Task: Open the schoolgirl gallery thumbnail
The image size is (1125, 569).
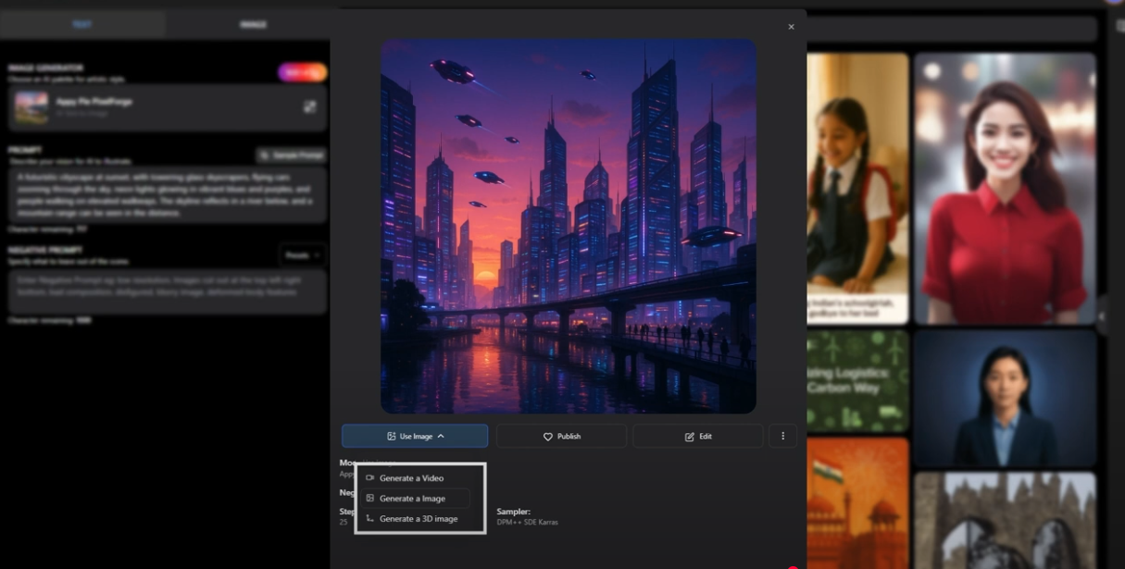Action: click(858, 188)
